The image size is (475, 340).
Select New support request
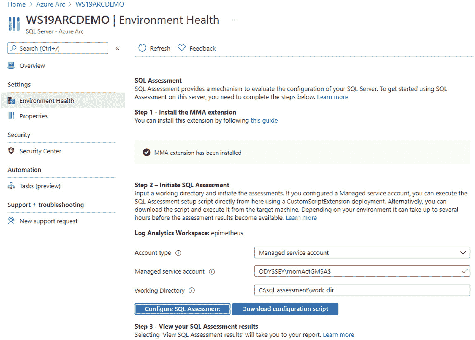(48, 221)
